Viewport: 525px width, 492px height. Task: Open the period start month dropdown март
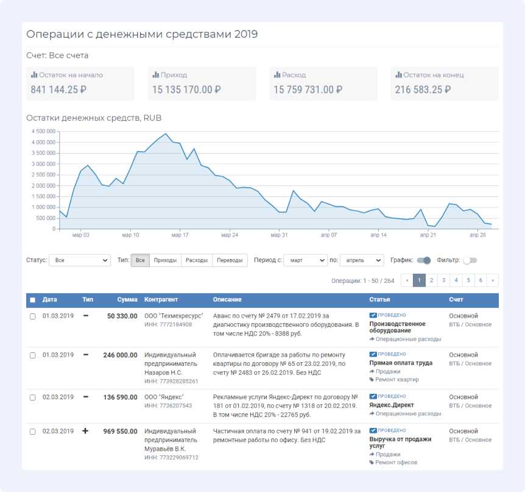point(306,260)
